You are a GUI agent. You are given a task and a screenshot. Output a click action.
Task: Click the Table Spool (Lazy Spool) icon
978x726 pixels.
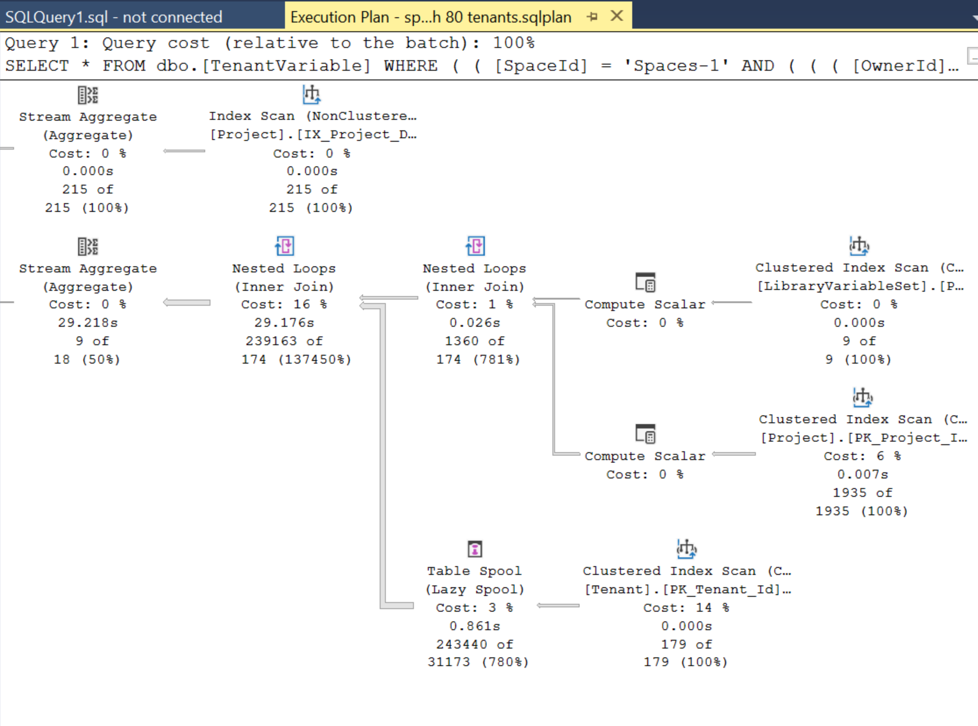point(475,549)
